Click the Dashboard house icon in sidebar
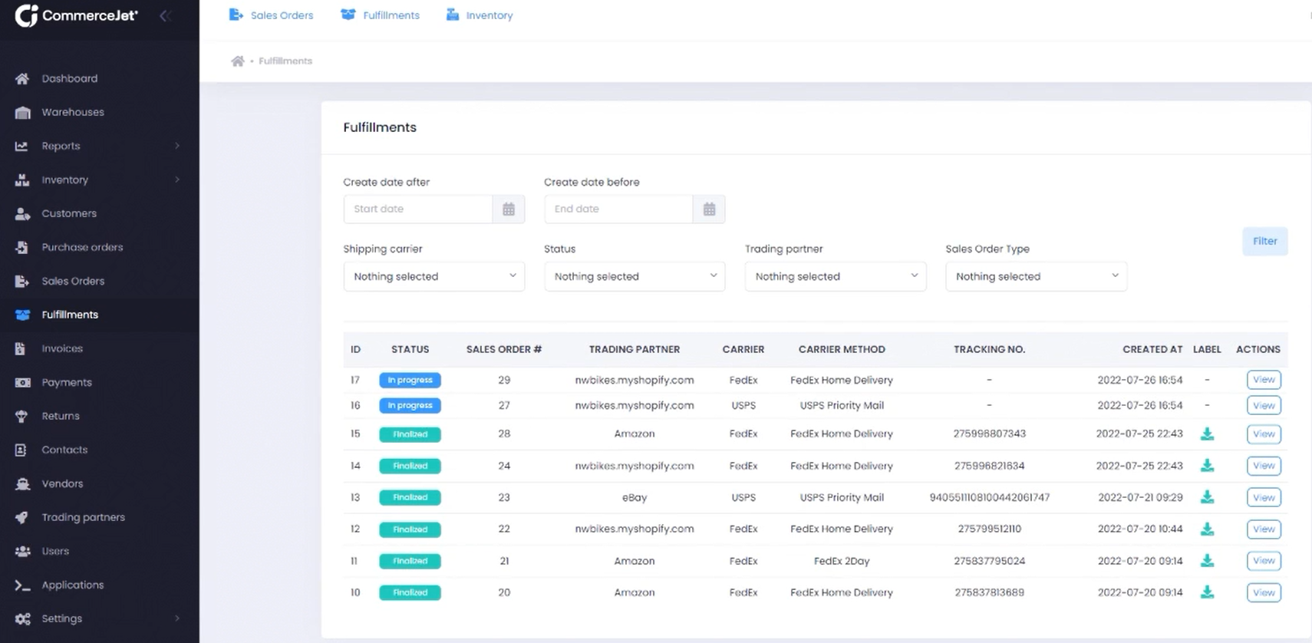 pyautogui.click(x=22, y=78)
